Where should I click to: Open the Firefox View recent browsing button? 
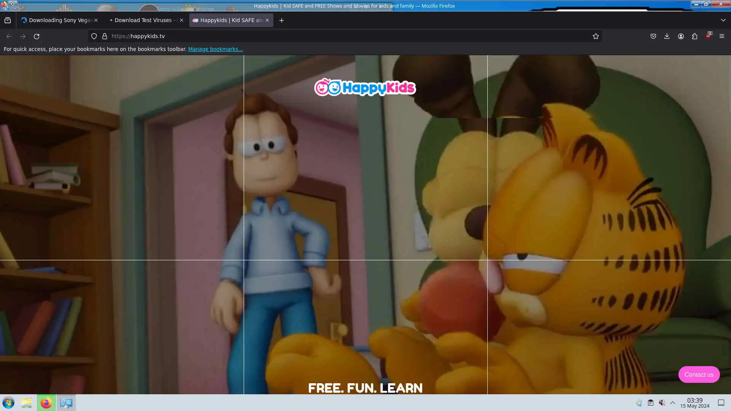click(x=8, y=20)
